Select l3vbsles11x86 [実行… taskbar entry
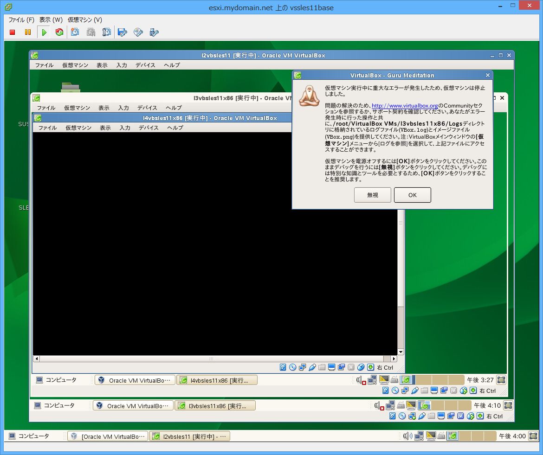 (215, 405)
